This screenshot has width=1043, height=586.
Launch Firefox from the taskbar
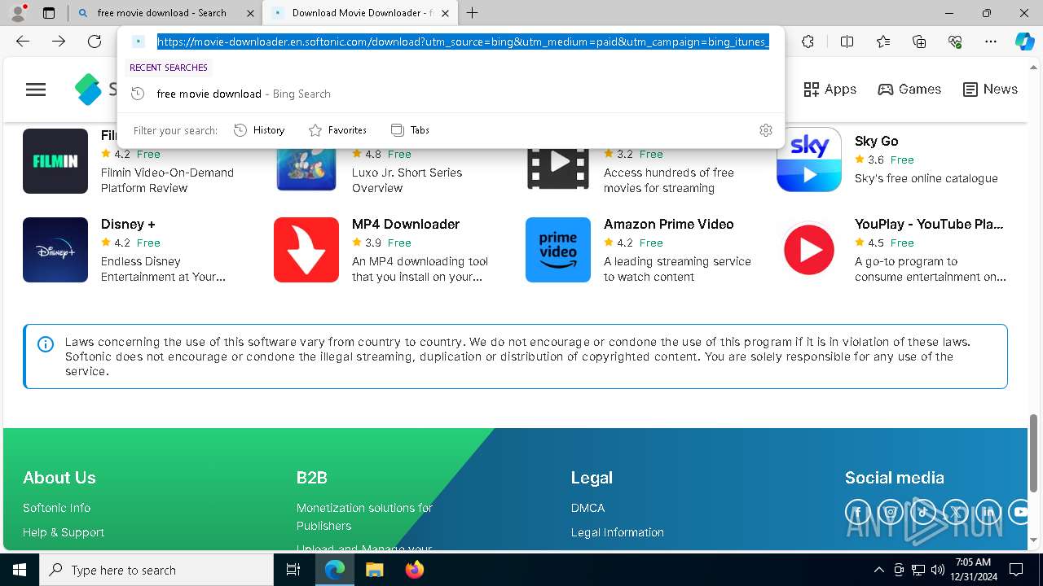(x=415, y=570)
